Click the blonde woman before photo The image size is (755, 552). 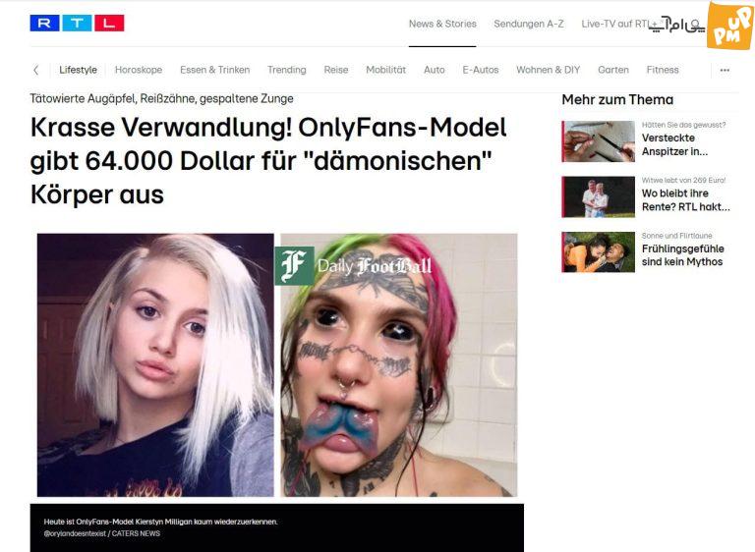tap(155, 364)
